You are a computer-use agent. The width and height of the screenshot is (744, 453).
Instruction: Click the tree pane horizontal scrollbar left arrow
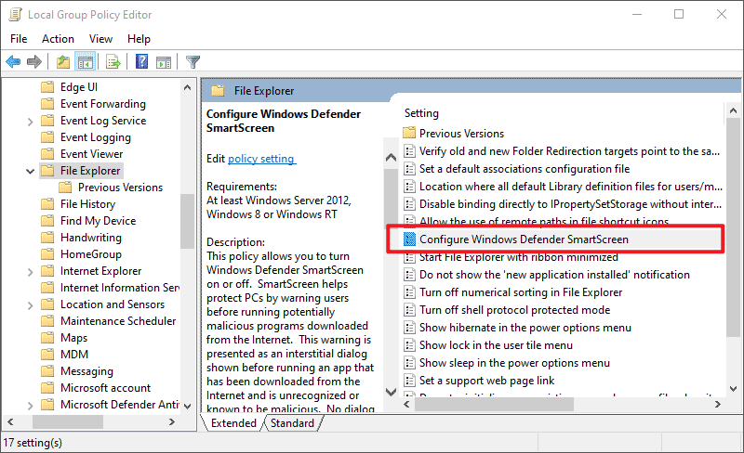click(x=10, y=421)
